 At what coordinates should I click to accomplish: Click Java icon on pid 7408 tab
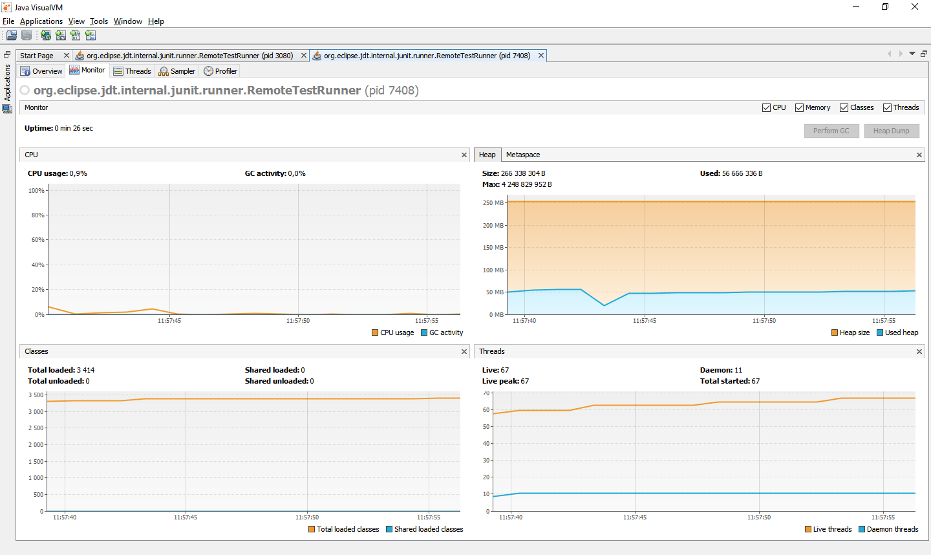317,56
